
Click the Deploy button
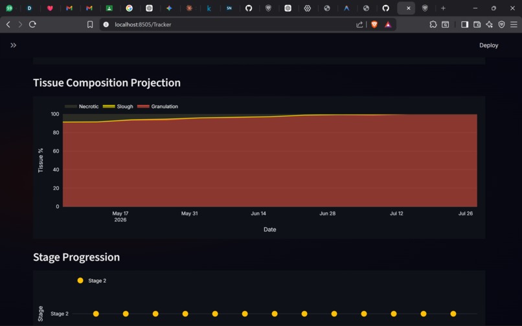click(488, 45)
